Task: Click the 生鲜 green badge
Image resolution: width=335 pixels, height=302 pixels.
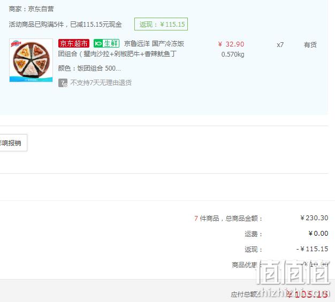Action: tap(106, 43)
